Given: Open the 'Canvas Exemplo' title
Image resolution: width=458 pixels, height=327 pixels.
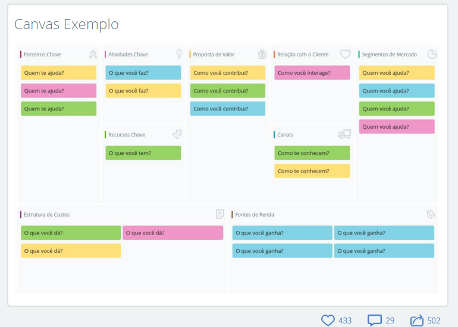Looking at the screenshot, I should (66, 24).
